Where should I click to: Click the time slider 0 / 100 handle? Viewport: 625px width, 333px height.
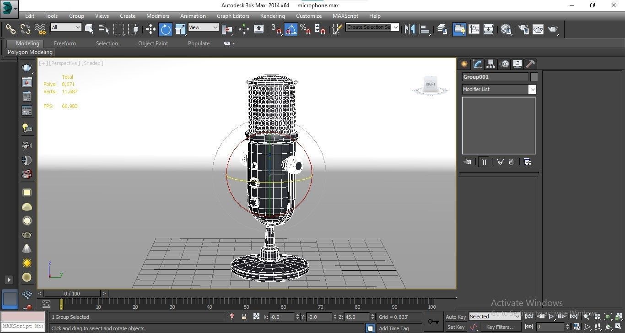point(72,294)
